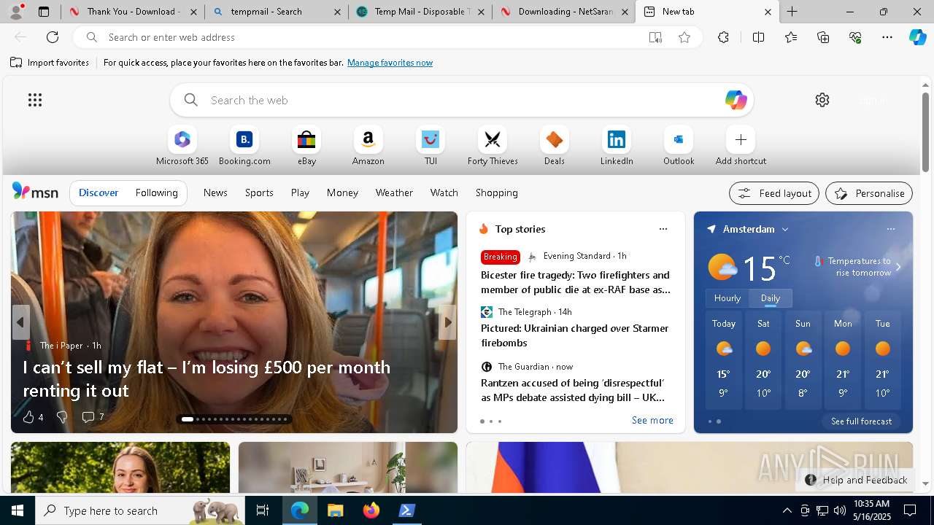Open the Copilot sidebar icon
The height and width of the screenshot is (525, 934).
coord(917,37)
